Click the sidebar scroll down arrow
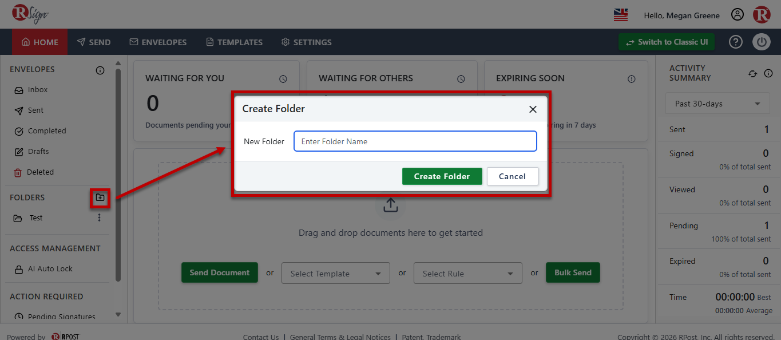781x340 pixels. [x=118, y=314]
